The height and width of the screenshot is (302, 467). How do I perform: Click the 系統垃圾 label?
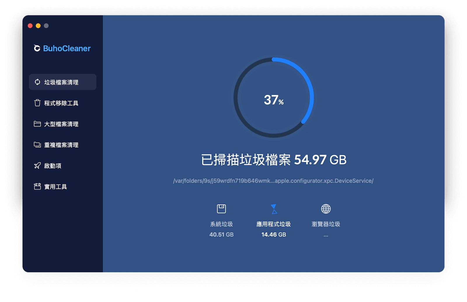coord(222,224)
